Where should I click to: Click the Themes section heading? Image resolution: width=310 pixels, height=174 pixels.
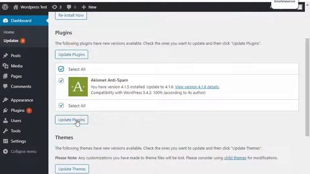tap(64, 137)
